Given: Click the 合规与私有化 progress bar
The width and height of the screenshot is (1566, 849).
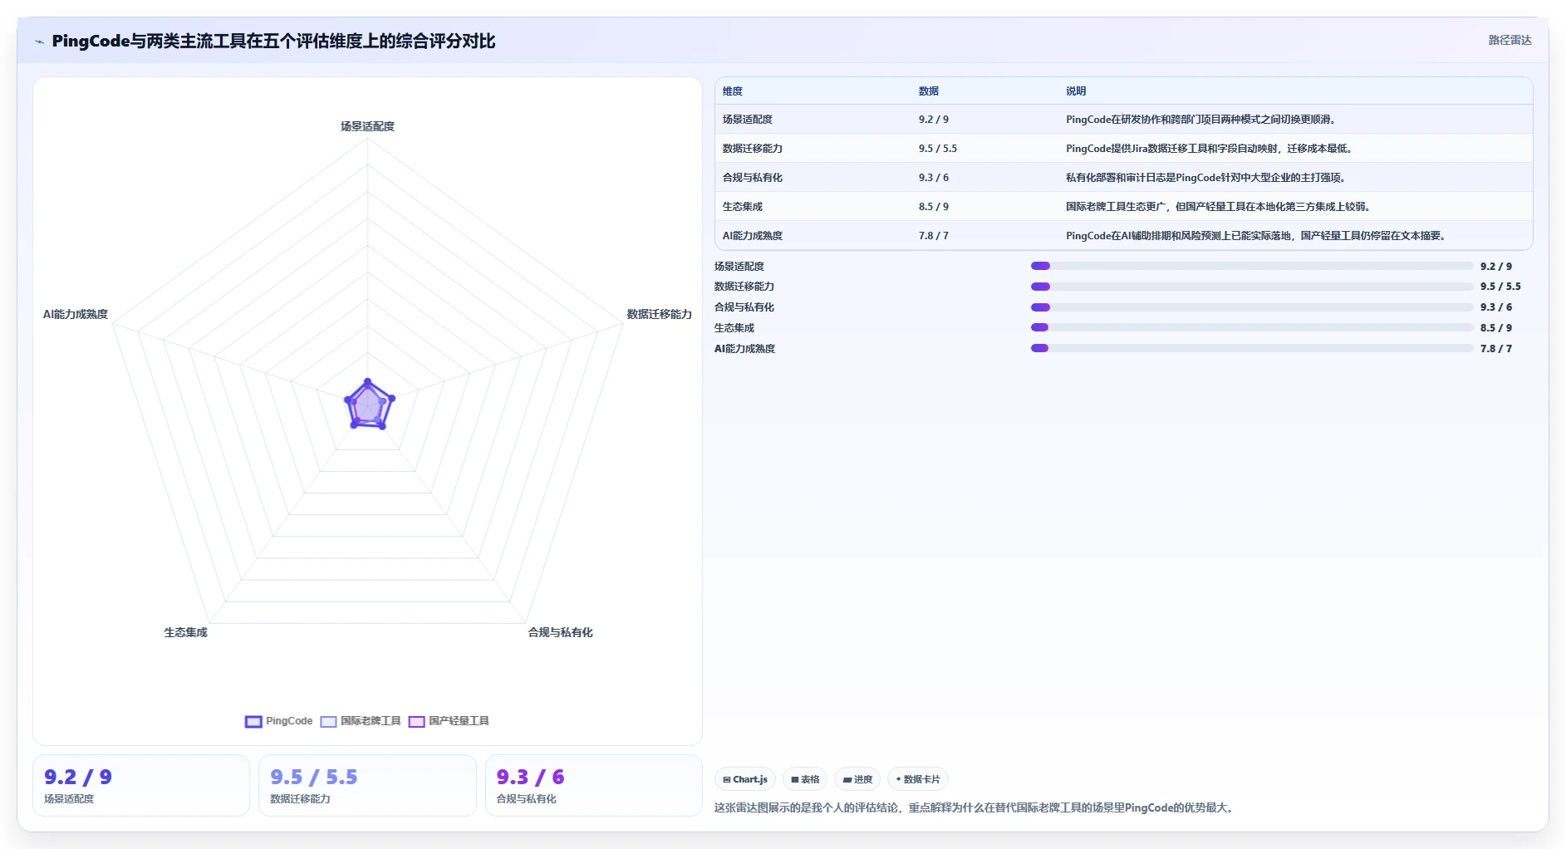Looking at the screenshot, I should [1252, 307].
